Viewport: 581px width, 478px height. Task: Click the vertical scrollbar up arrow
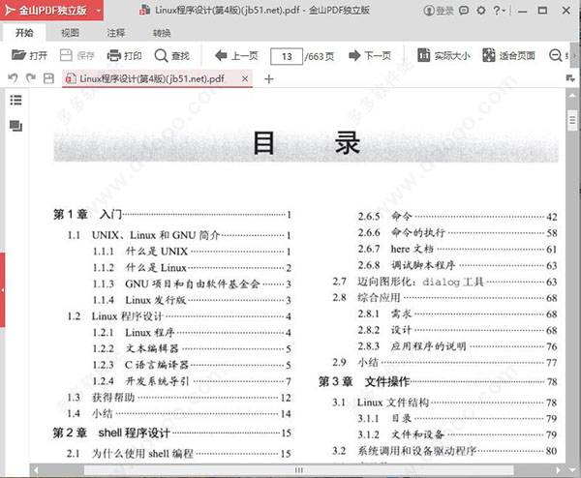[572, 96]
